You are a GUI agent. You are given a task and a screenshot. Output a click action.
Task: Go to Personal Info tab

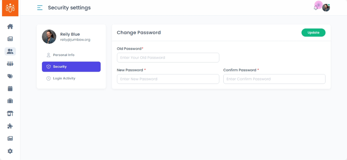[x=63, y=55]
